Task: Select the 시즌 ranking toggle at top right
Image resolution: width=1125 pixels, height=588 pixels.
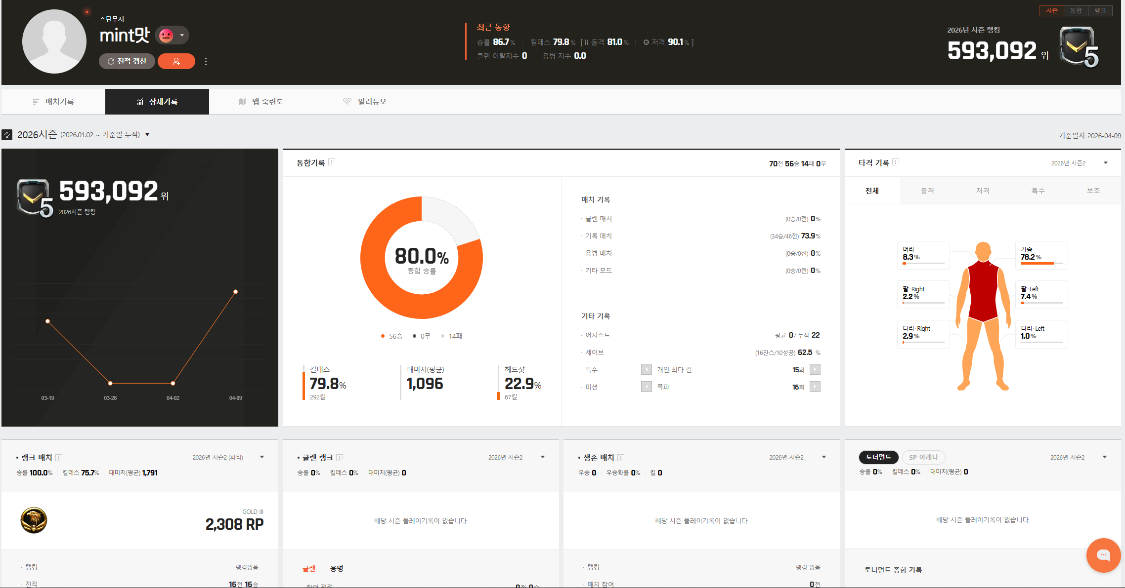Action: pyautogui.click(x=1051, y=11)
